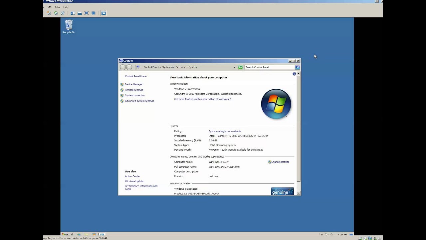Expand the arrow after Control Panel breadcrumb
Viewport: 426px width, 240px height.
(160, 67)
